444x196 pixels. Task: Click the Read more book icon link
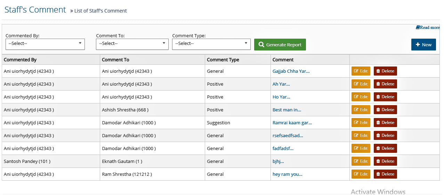tap(428, 28)
